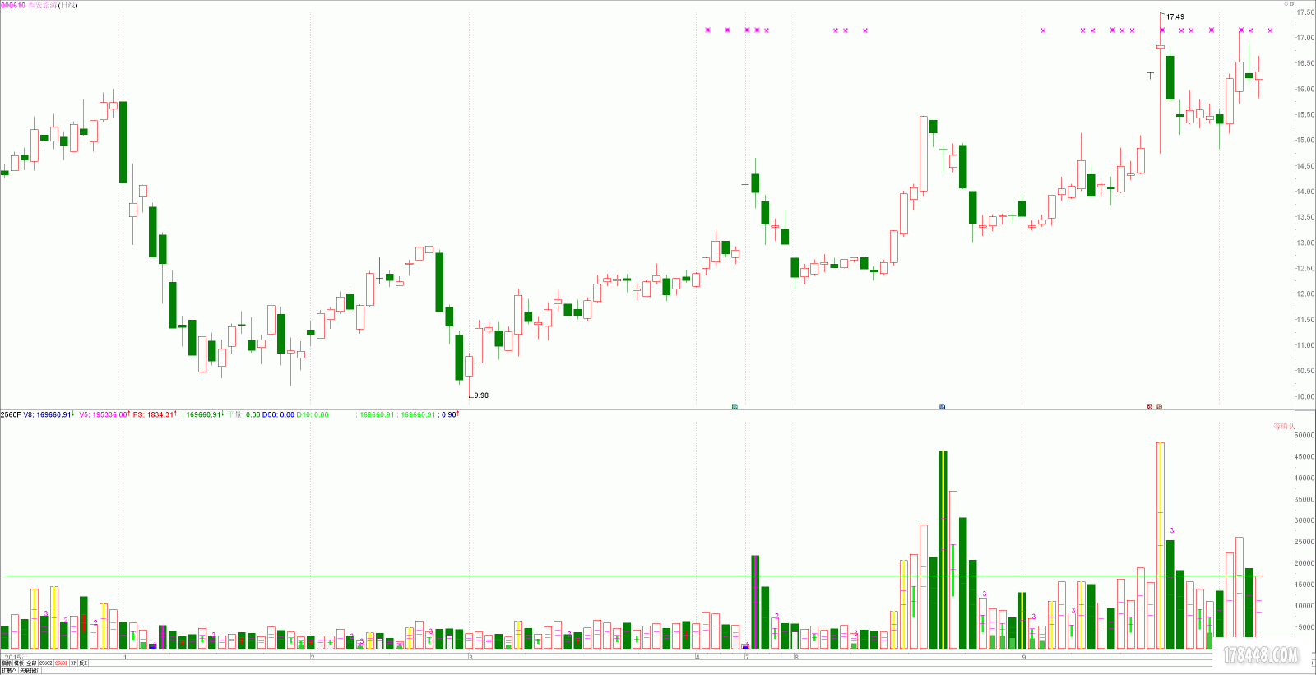
Task: Click the small diamond icon at the top-right corner
Action: (1287, 4)
